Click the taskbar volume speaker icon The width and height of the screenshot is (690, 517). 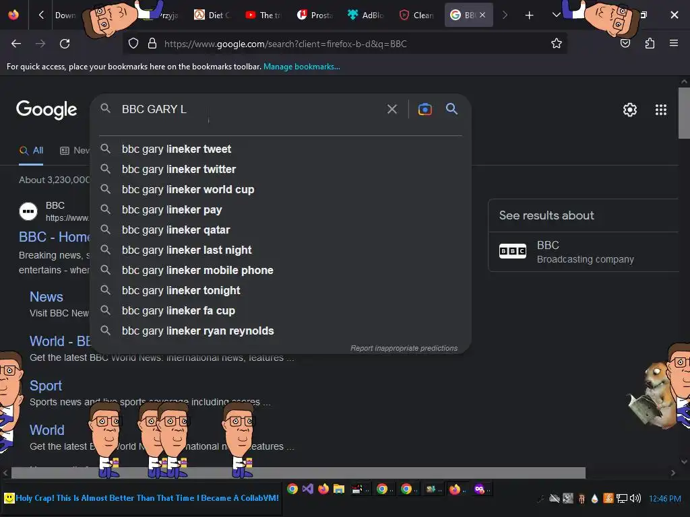tap(635, 498)
